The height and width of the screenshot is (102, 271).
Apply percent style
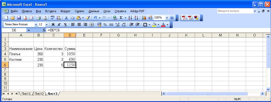[105, 25]
